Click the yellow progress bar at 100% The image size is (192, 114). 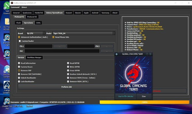[x=144, y=102]
